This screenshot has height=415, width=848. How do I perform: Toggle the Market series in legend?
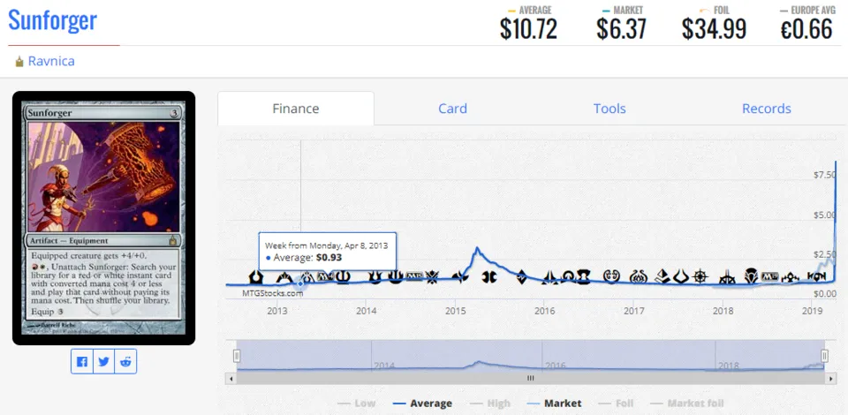554,404
